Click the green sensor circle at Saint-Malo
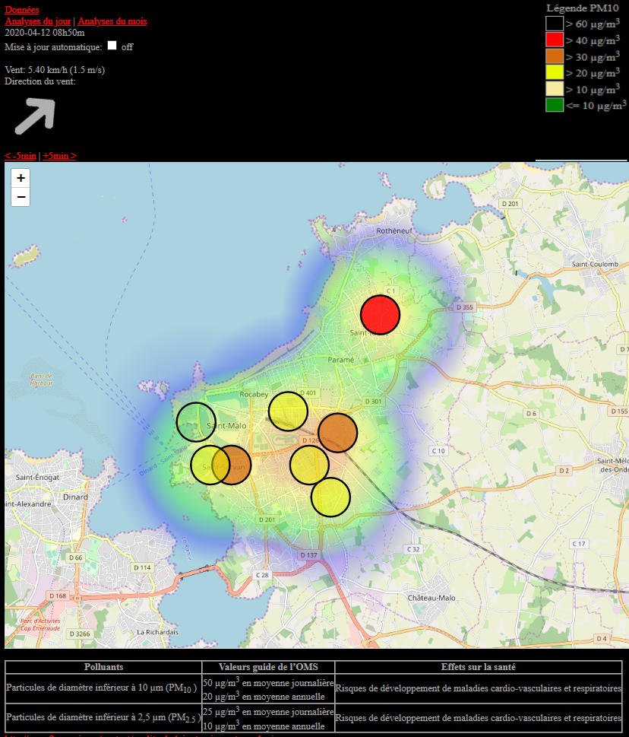 click(x=196, y=422)
